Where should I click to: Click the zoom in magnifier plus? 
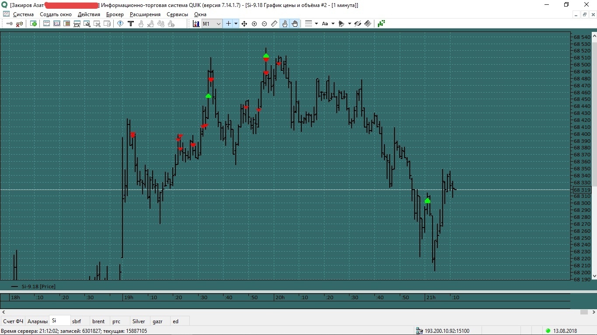tap(255, 24)
